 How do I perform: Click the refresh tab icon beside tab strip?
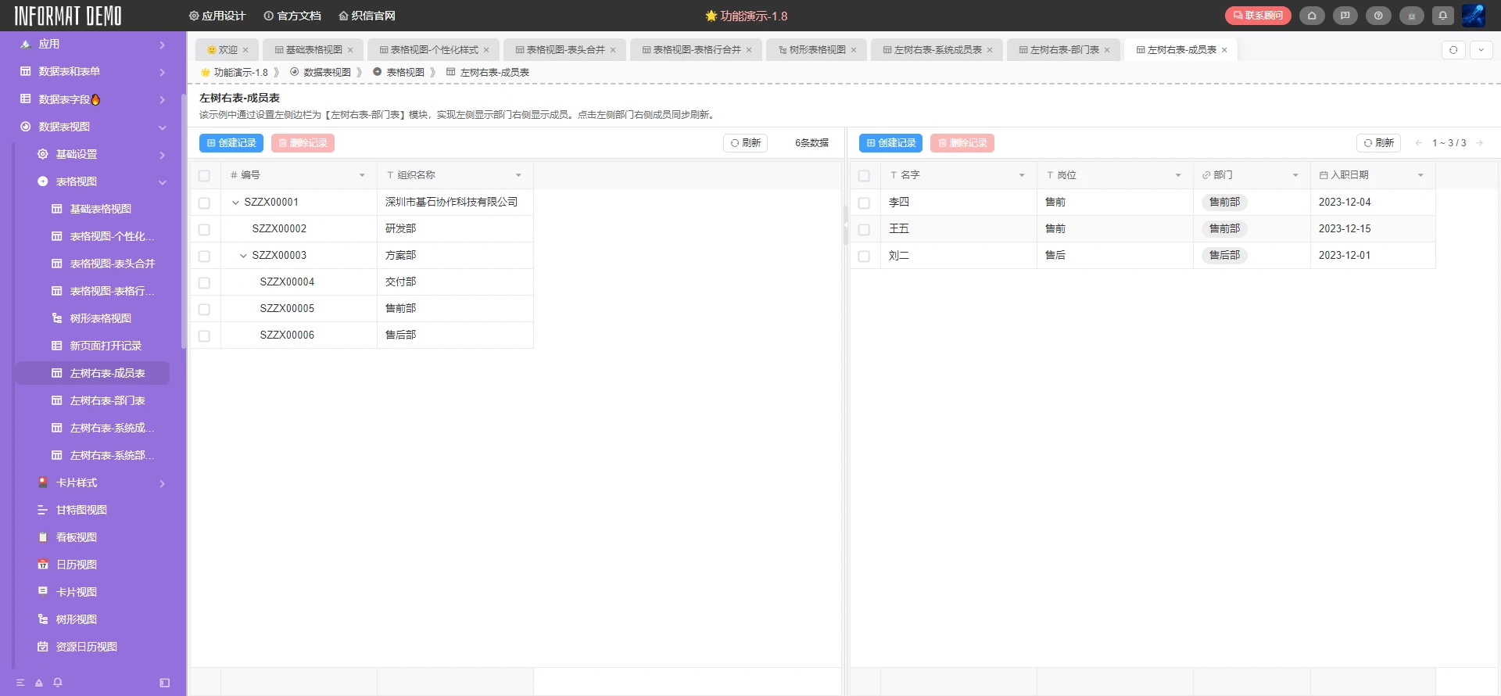click(1453, 50)
